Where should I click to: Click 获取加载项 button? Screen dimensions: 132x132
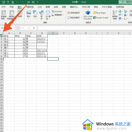coord(74,13)
